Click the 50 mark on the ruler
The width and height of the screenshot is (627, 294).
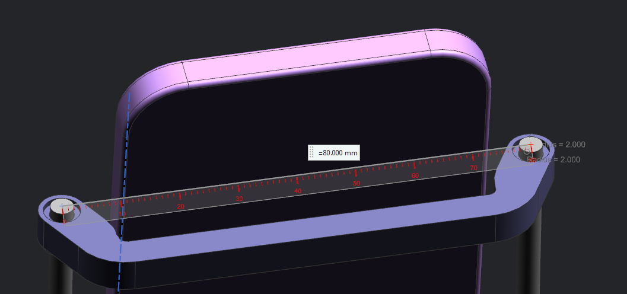point(357,183)
